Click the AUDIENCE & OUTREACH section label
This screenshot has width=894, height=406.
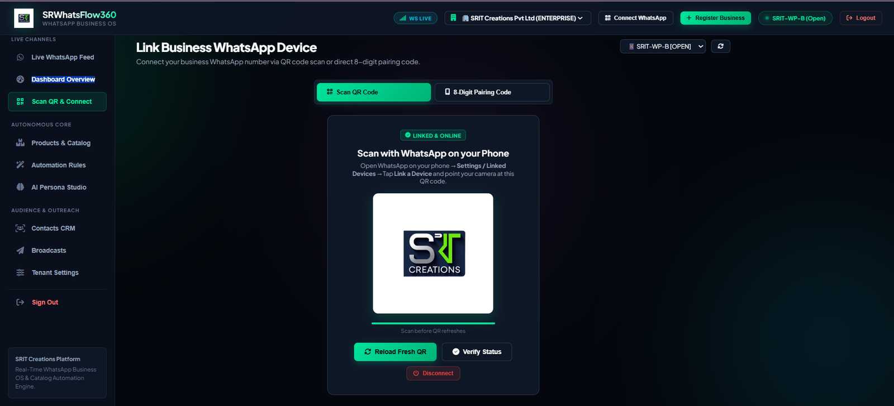(x=45, y=211)
